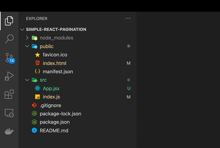Open the Search view icon
The width and height of the screenshot is (220, 148).
point(9,39)
